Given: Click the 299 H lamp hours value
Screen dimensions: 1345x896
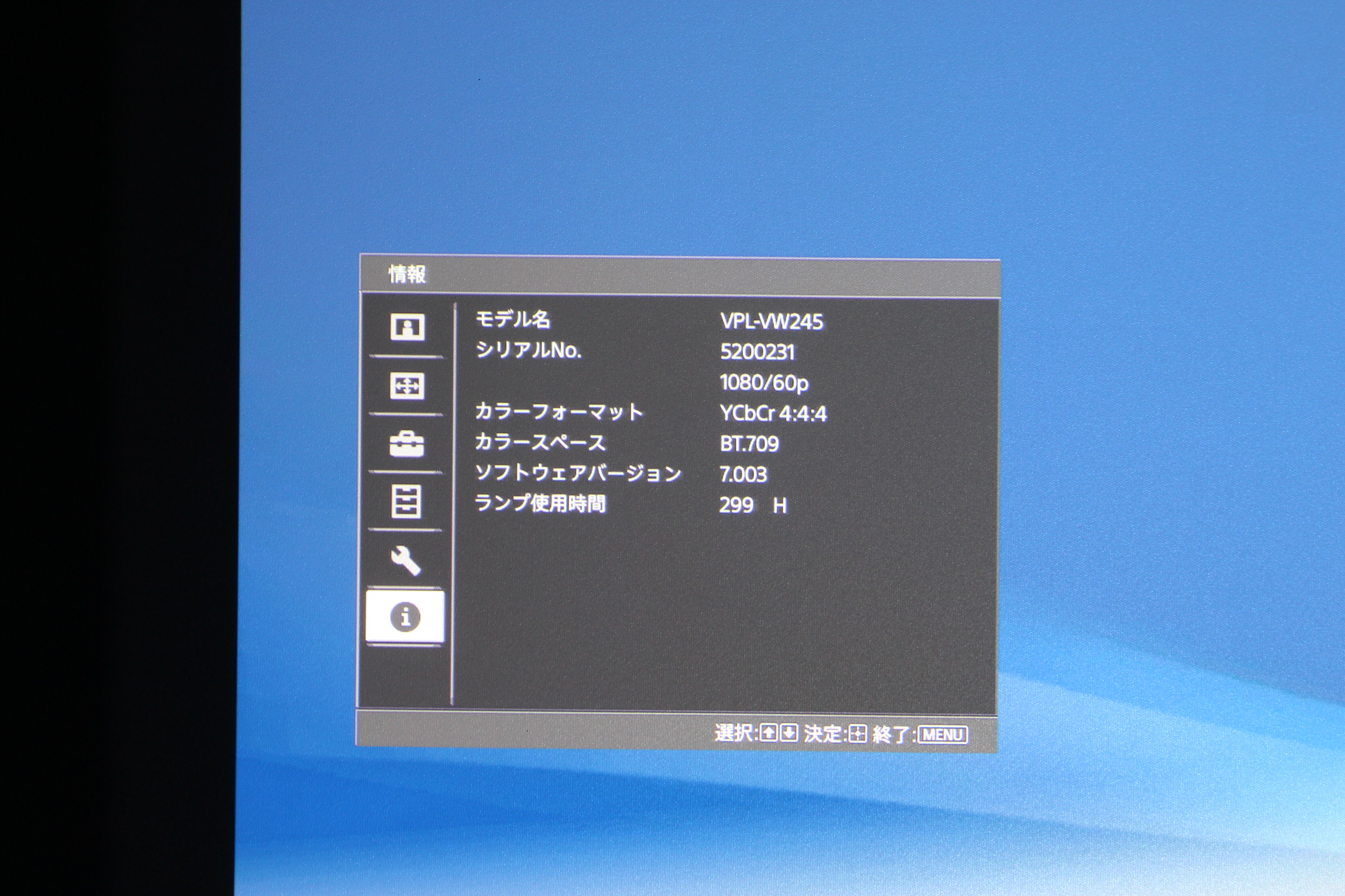Looking at the screenshot, I should [753, 505].
